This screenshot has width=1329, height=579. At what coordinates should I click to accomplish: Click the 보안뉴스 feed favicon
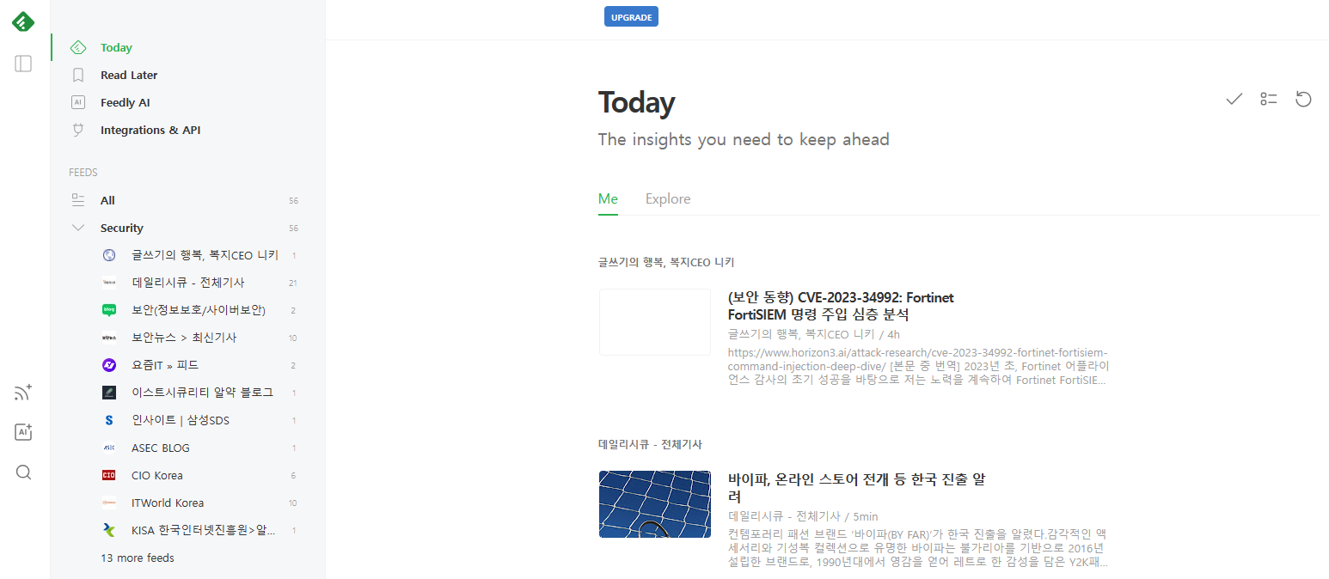(x=109, y=338)
